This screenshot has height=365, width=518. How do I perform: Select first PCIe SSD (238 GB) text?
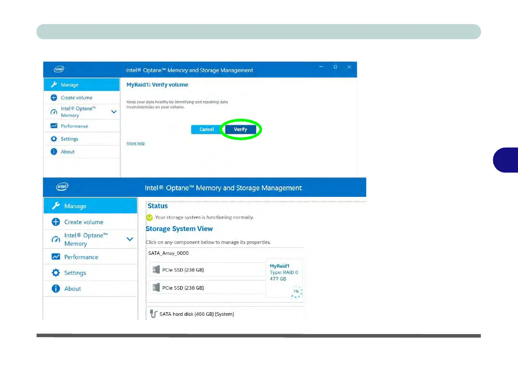(x=183, y=270)
